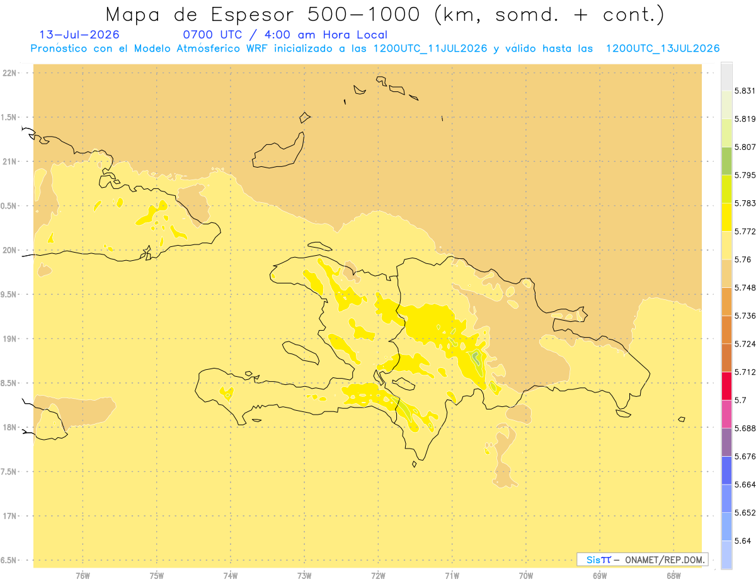Click the pink legend swatch above 5.688
This screenshot has height=584, width=756.
pyautogui.click(x=726, y=414)
